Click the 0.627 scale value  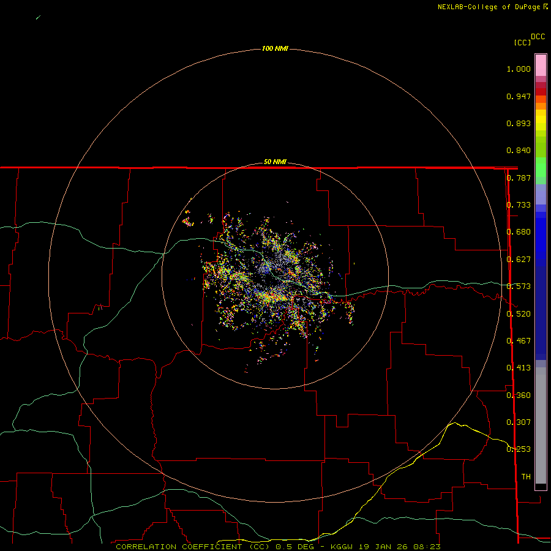(519, 260)
